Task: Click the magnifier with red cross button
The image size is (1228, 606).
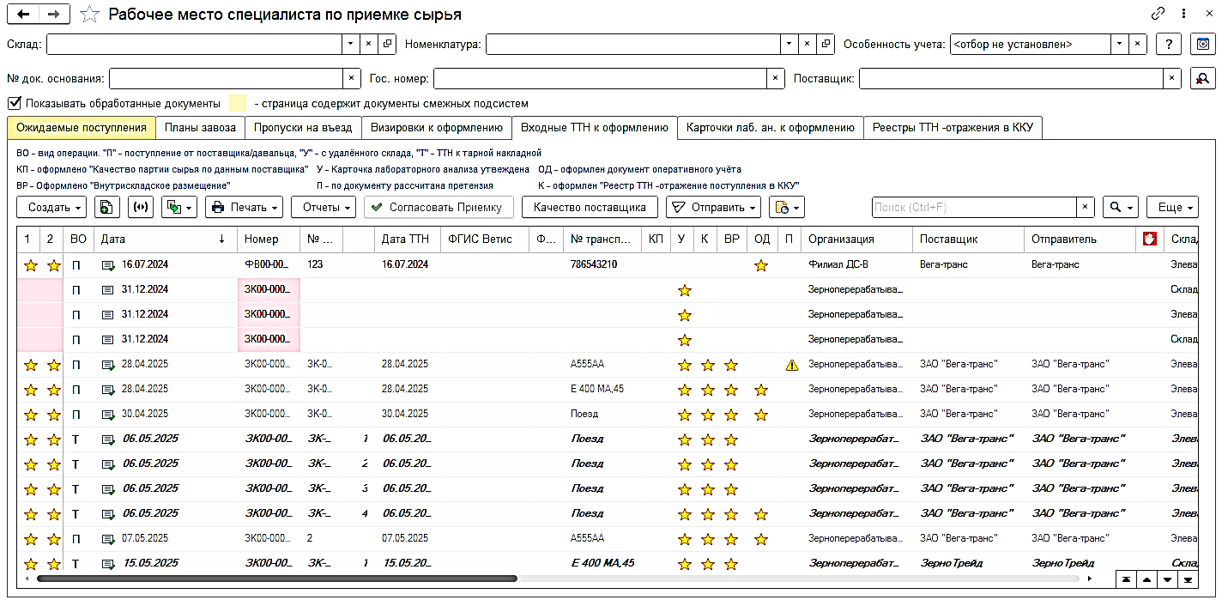Action: [1204, 78]
